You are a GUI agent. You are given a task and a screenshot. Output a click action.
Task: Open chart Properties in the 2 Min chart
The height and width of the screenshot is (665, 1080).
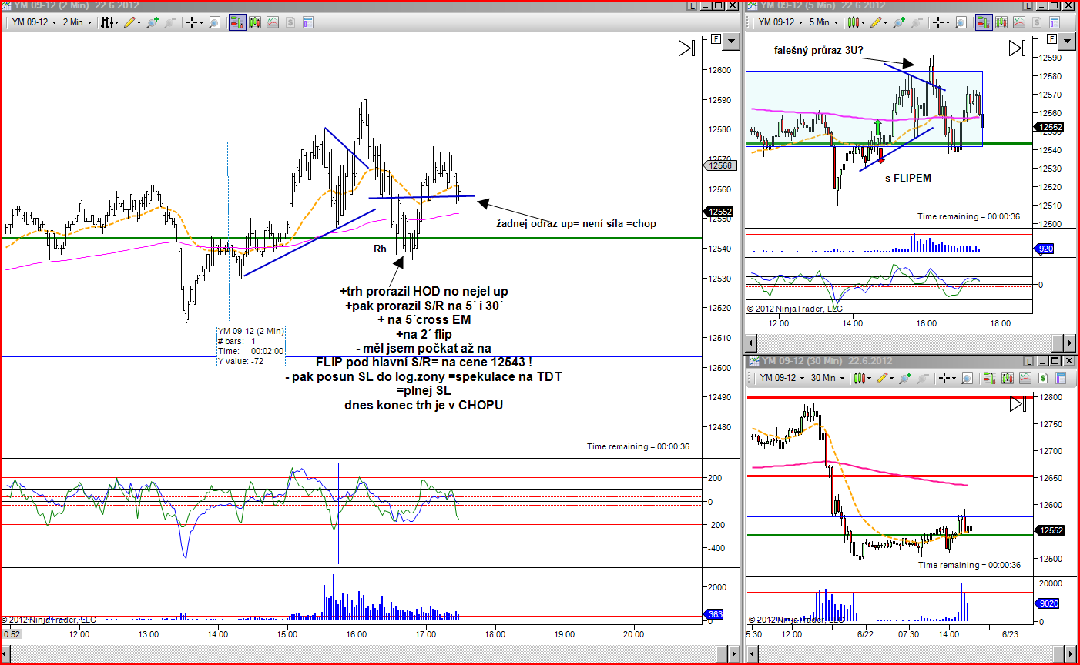[308, 22]
